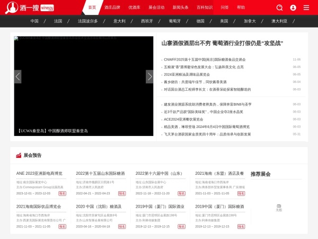Image resolution: width=318 pixels, height=239 pixels.
Task: Click the 展会预告 section title
Action: click(32, 156)
